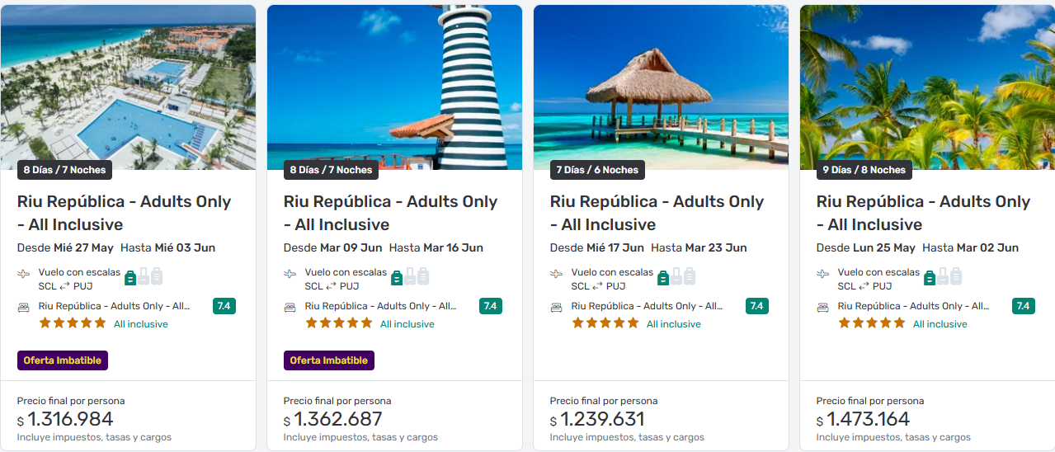Select the $1.362.687 final price
The image size is (1055, 452).
pyautogui.click(x=337, y=420)
